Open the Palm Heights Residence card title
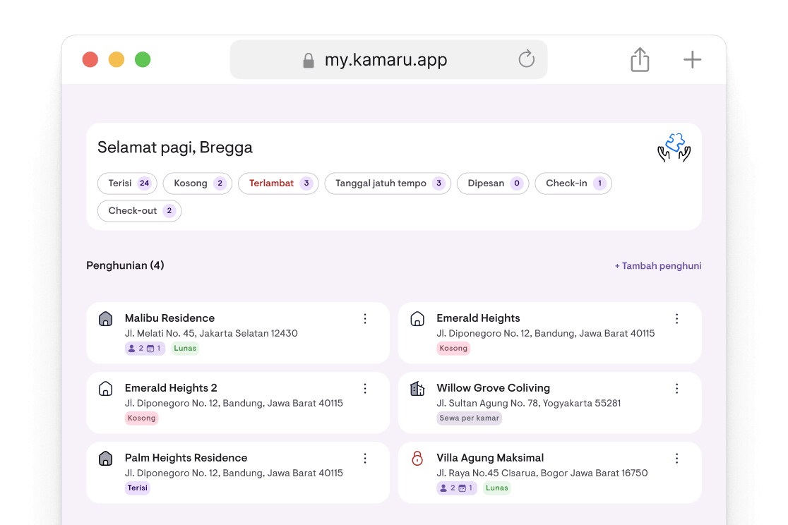 [186, 458]
